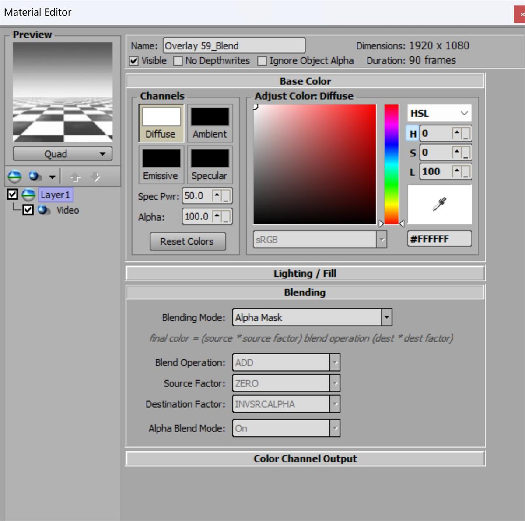Click the move layer up arrow icon
Screen dimensions: 525x521
[x=75, y=177]
